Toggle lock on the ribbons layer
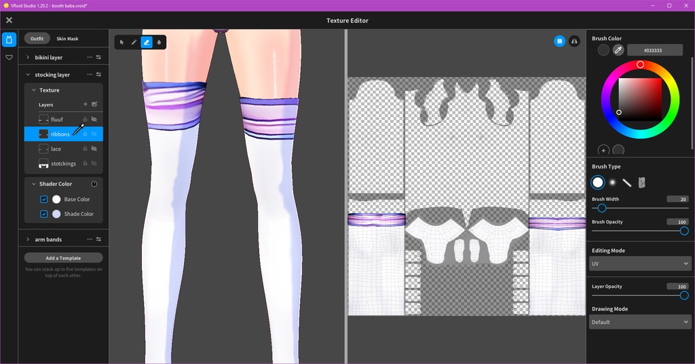 (85, 134)
